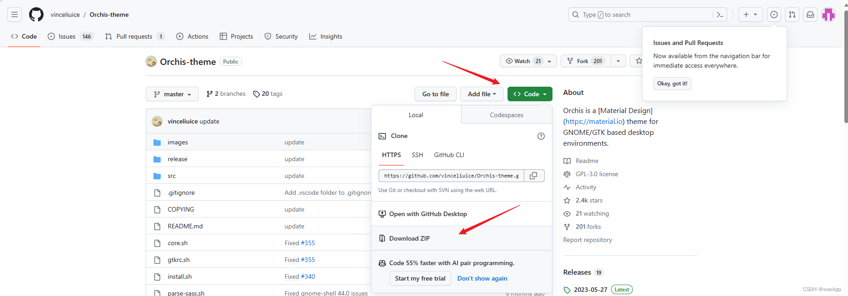View the 2.4k stars link

click(583, 200)
